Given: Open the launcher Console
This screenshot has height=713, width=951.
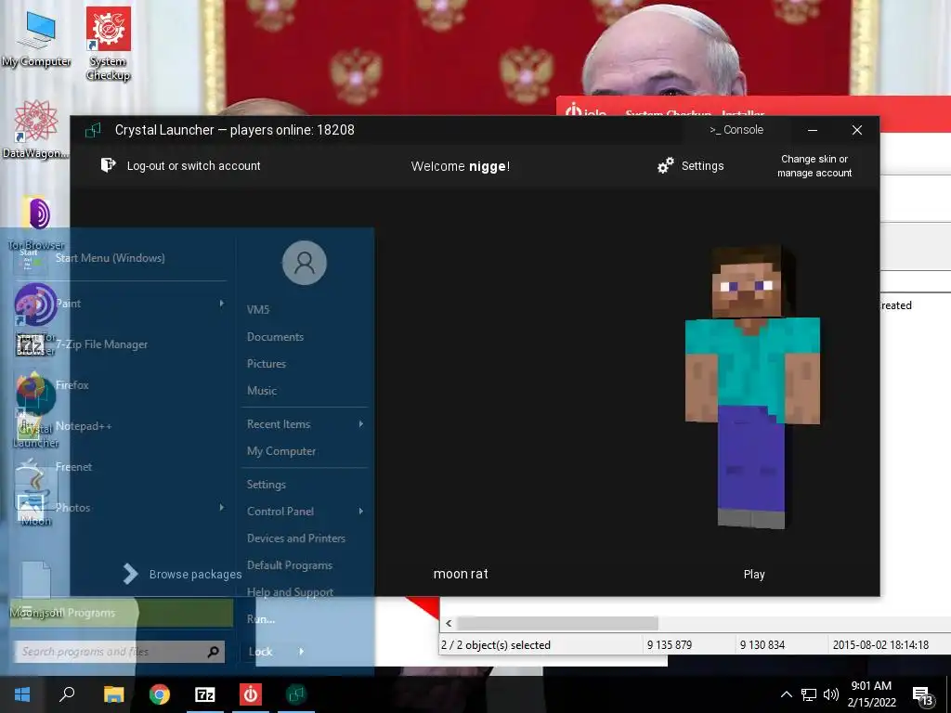Looking at the screenshot, I should coord(736,130).
